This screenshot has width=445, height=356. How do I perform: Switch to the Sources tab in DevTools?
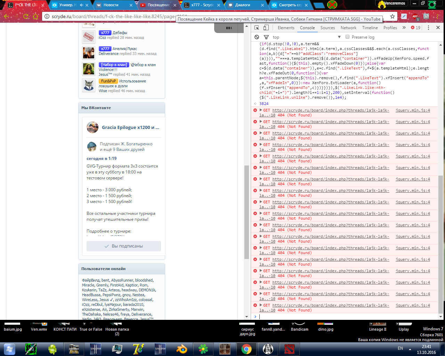click(327, 28)
